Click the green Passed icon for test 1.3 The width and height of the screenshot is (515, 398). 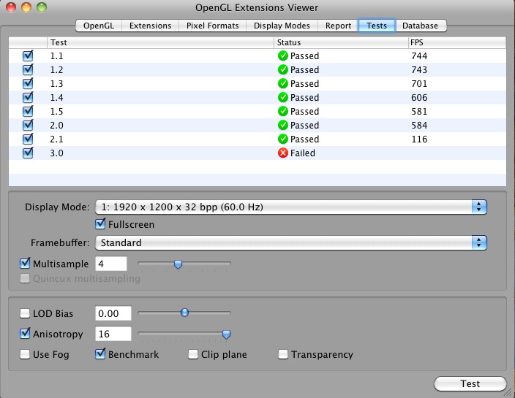(283, 83)
